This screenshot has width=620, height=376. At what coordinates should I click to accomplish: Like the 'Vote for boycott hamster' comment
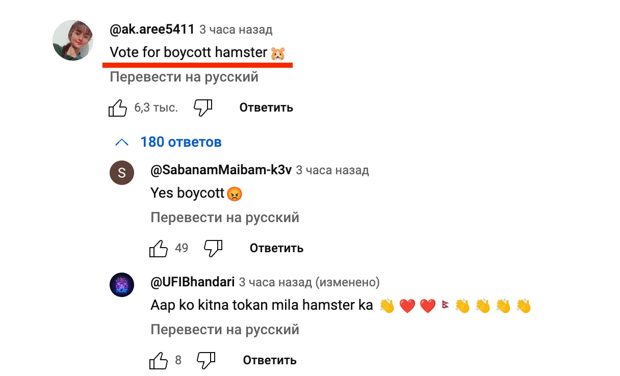point(118,108)
